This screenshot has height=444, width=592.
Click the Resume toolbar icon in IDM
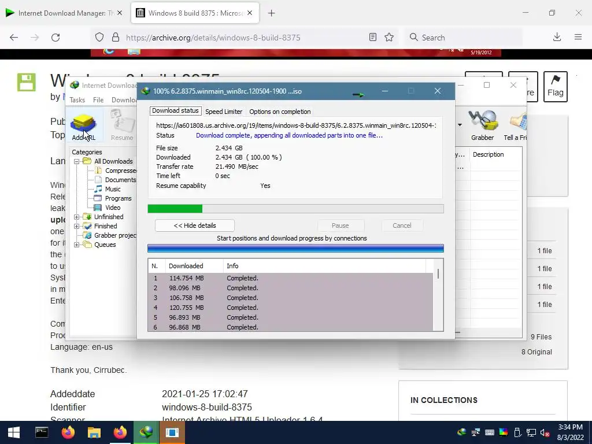coord(122,125)
